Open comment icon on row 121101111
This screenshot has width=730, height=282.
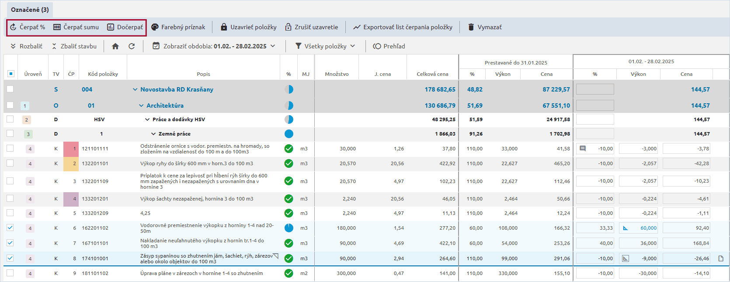pos(583,149)
